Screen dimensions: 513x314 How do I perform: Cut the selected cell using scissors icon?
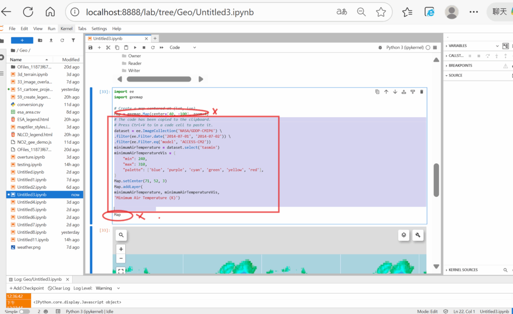[x=108, y=48]
